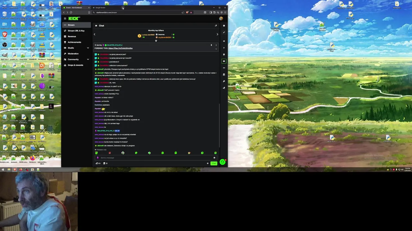Click LuckyLuke1980 top gifter name
Screen dimensions: 412x231
coord(148,35)
